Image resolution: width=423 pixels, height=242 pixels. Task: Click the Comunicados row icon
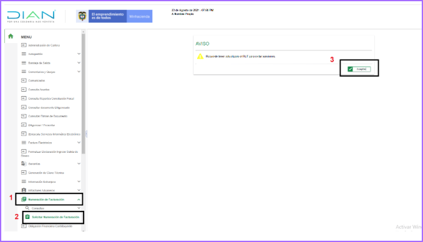(x=24, y=80)
